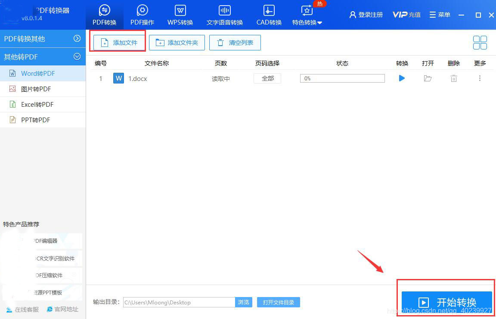496x319 pixels.
Task: Open 全部 page selection for 1.docx
Action: point(268,78)
